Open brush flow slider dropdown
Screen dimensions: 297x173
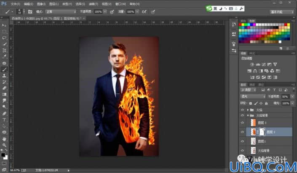pos(137,12)
